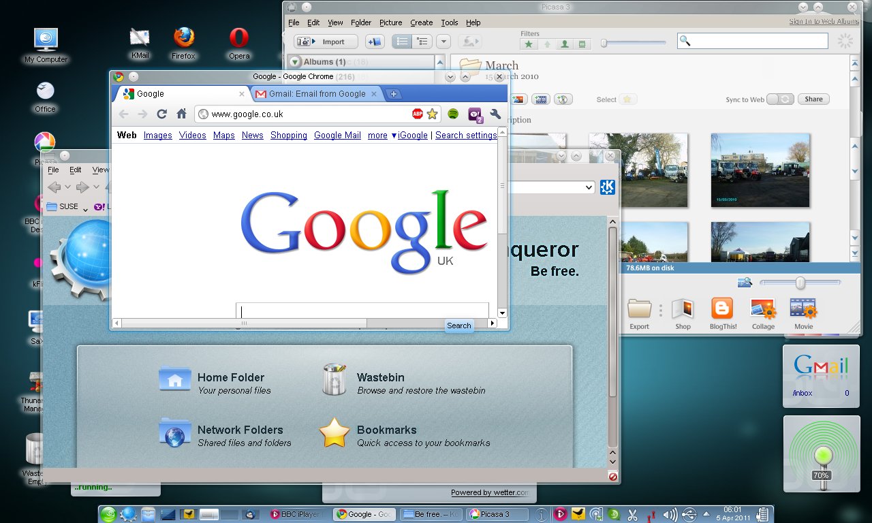Open the Klipper scissors tray icon
Image resolution: width=872 pixels, height=523 pixels.
point(632,514)
